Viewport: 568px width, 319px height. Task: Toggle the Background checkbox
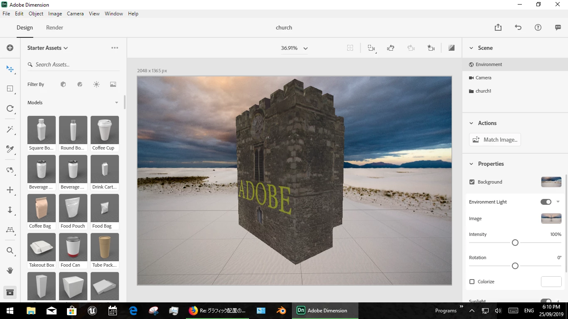(x=472, y=182)
